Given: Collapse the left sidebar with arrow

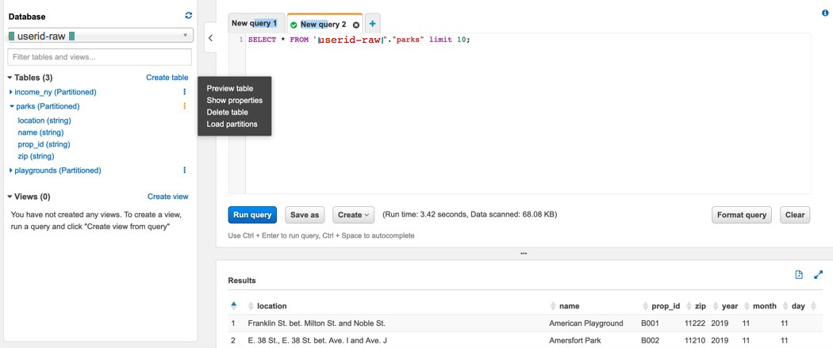Looking at the screenshot, I should pyautogui.click(x=210, y=38).
